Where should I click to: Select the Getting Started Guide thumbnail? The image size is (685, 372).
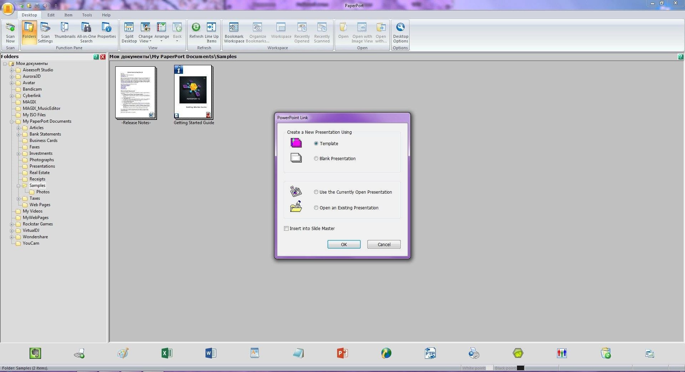click(x=193, y=92)
